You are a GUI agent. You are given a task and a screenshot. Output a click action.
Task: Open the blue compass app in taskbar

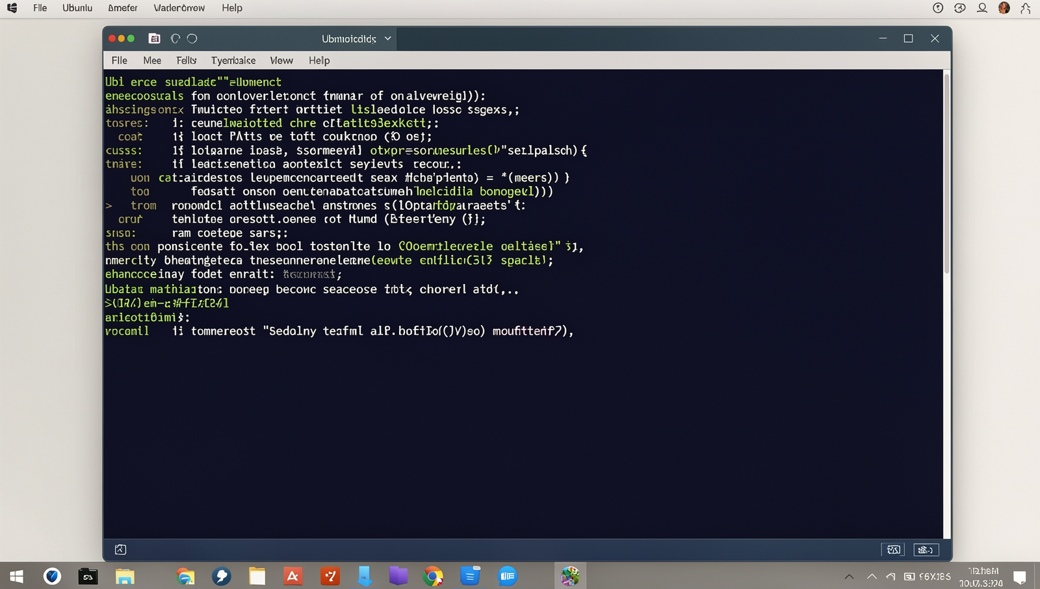[52, 576]
